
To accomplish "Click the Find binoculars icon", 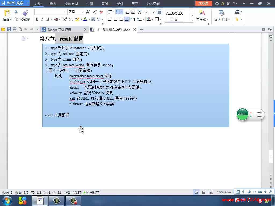I will pyautogui.click(x=237, y=12).
